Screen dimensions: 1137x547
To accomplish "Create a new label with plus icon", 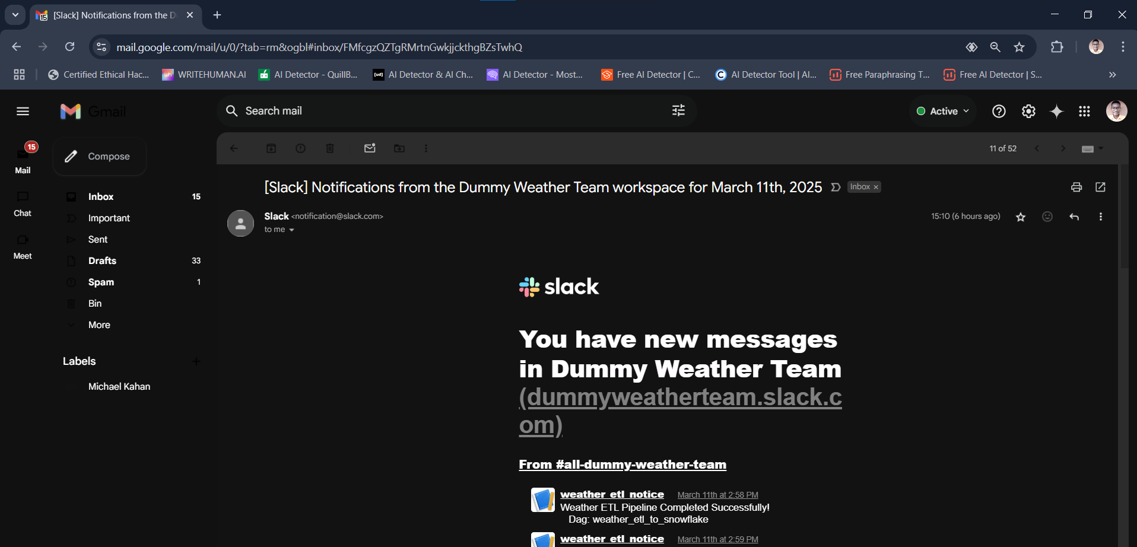I will tap(196, 361).
